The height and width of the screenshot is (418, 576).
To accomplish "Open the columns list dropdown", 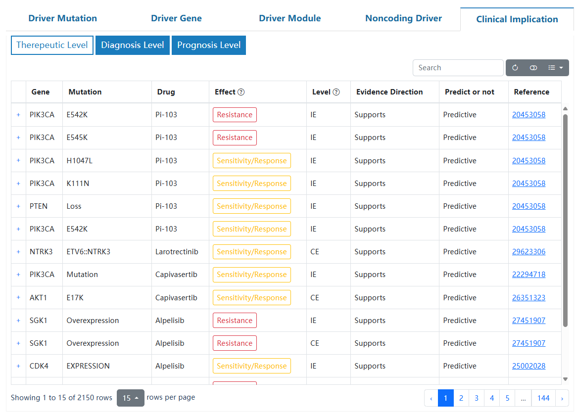I will (x=555, y=68).
